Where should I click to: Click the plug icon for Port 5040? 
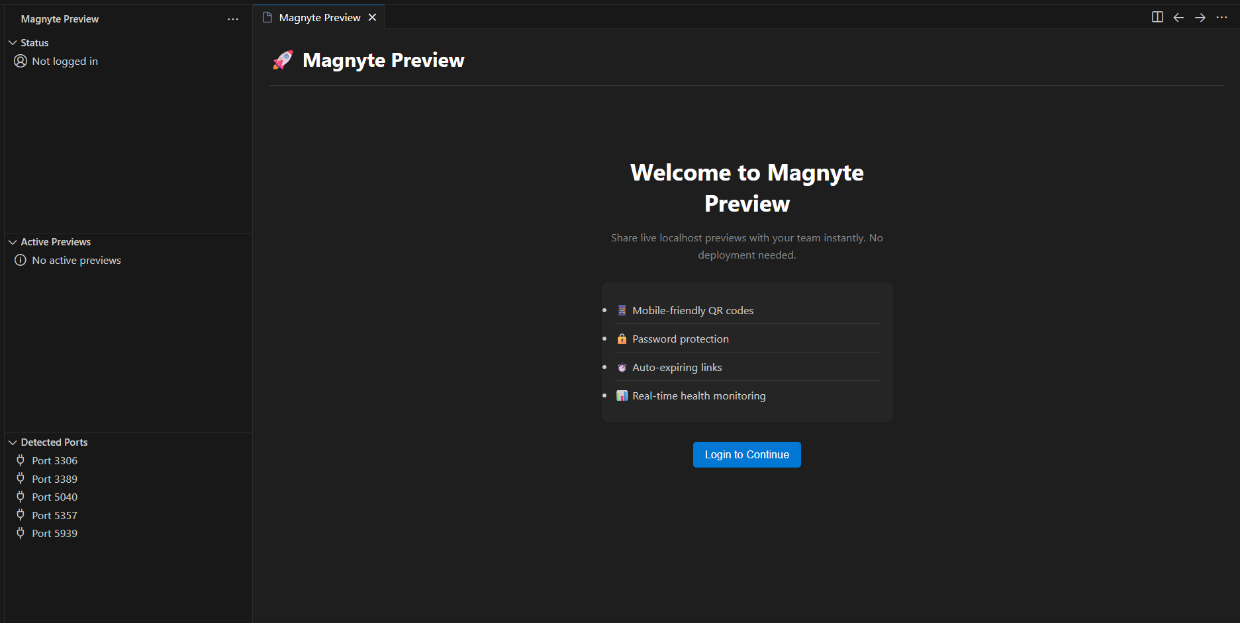21,497
